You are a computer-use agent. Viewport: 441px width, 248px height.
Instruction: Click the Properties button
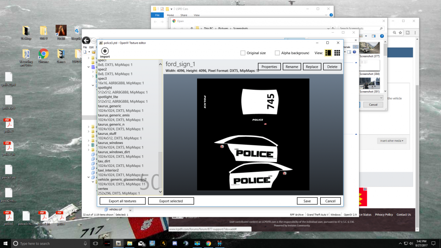(269, 67)
